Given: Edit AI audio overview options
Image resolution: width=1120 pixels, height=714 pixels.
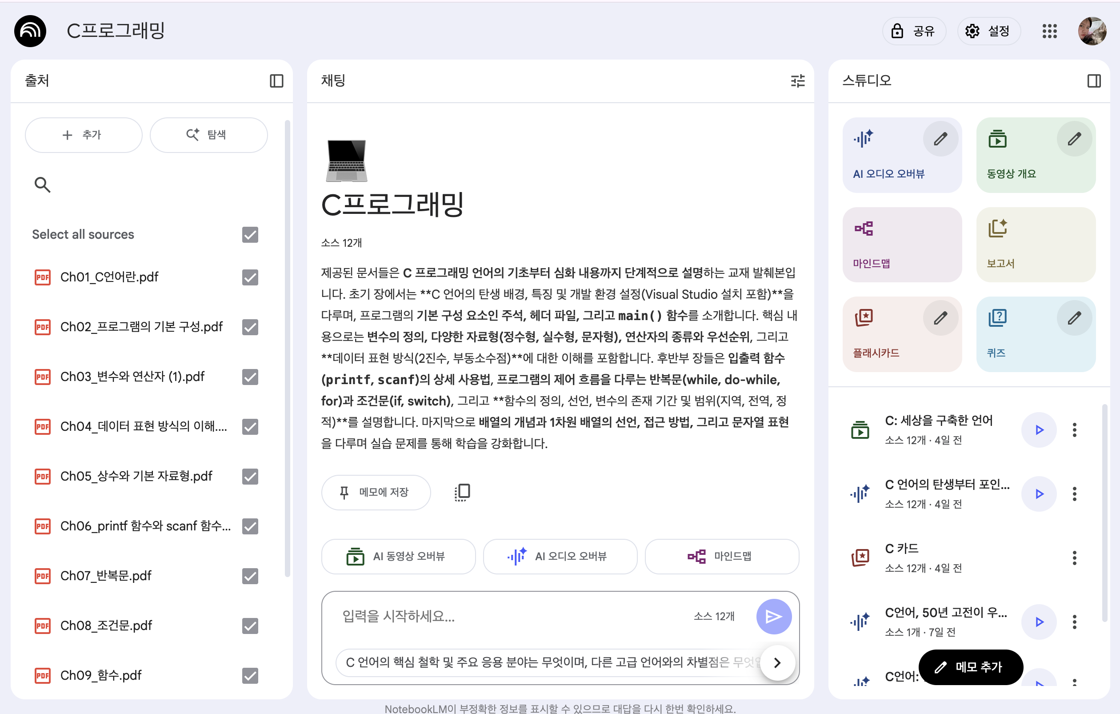Looking at the screenshot, I should point(940,139).
